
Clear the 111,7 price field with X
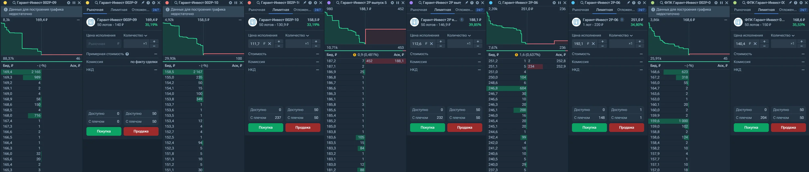[x=270, y=44]
